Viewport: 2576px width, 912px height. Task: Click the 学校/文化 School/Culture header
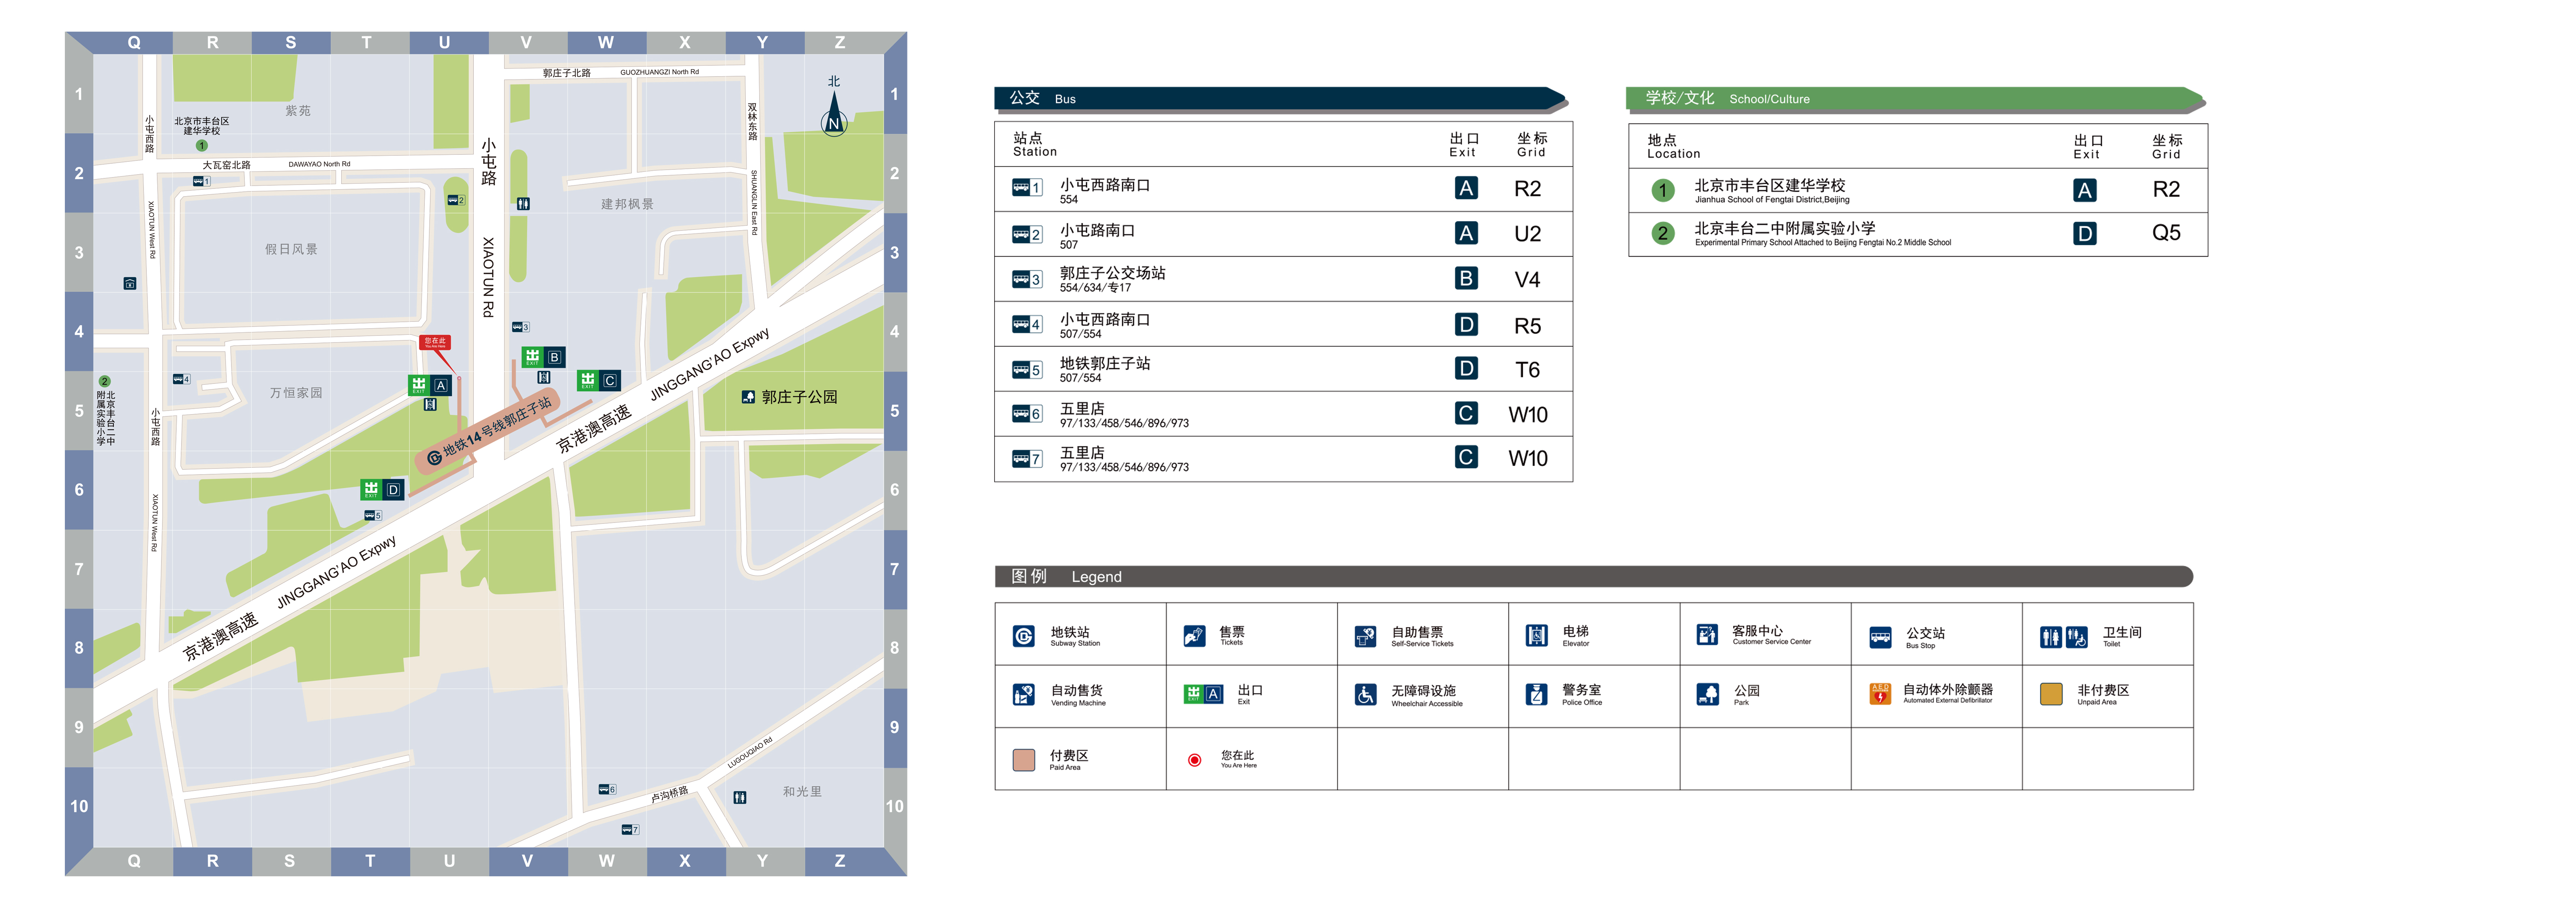click(1915, 98)
